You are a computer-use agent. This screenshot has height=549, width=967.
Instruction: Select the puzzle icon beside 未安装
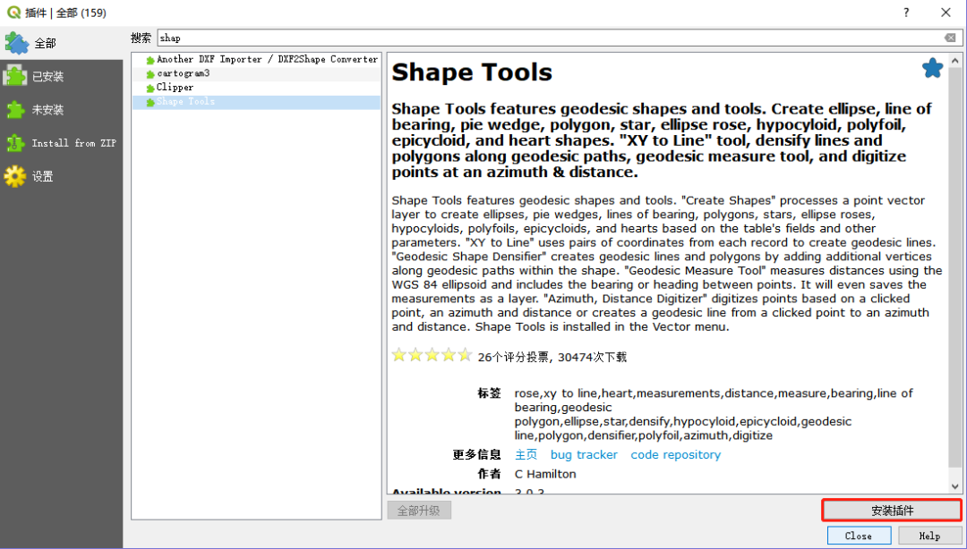point(15,110)
